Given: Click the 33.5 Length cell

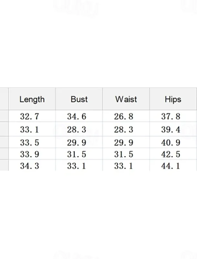Looking at the screenshot, I should [29, 143].
